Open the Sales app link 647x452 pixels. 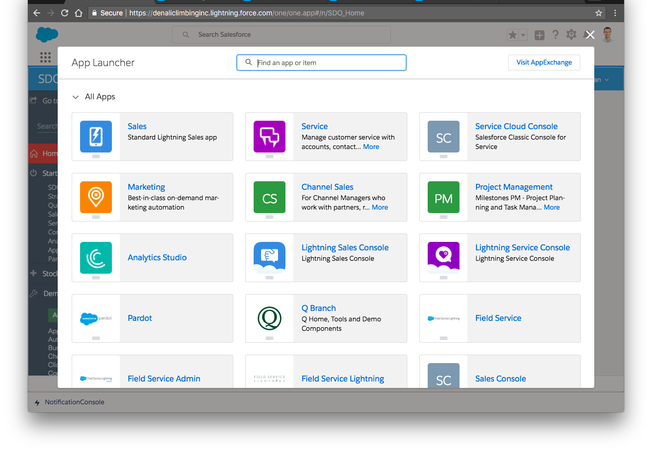[137, 126]
